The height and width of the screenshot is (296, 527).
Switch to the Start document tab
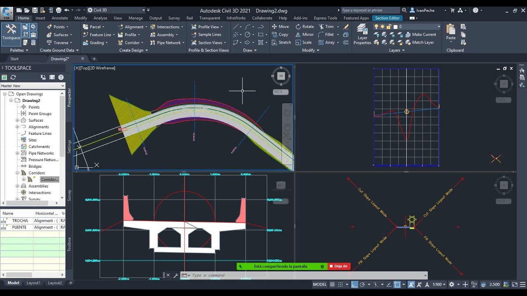point(14,59)
